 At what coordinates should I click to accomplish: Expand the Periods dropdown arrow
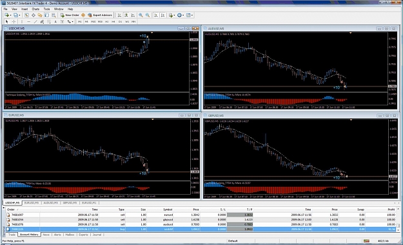(x=183, y=15)
